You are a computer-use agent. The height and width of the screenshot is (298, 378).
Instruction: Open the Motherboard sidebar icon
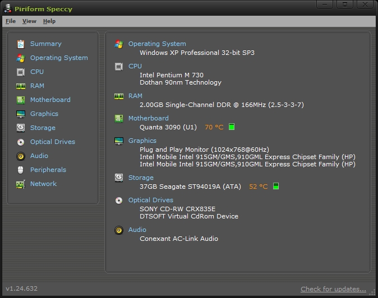21,100
